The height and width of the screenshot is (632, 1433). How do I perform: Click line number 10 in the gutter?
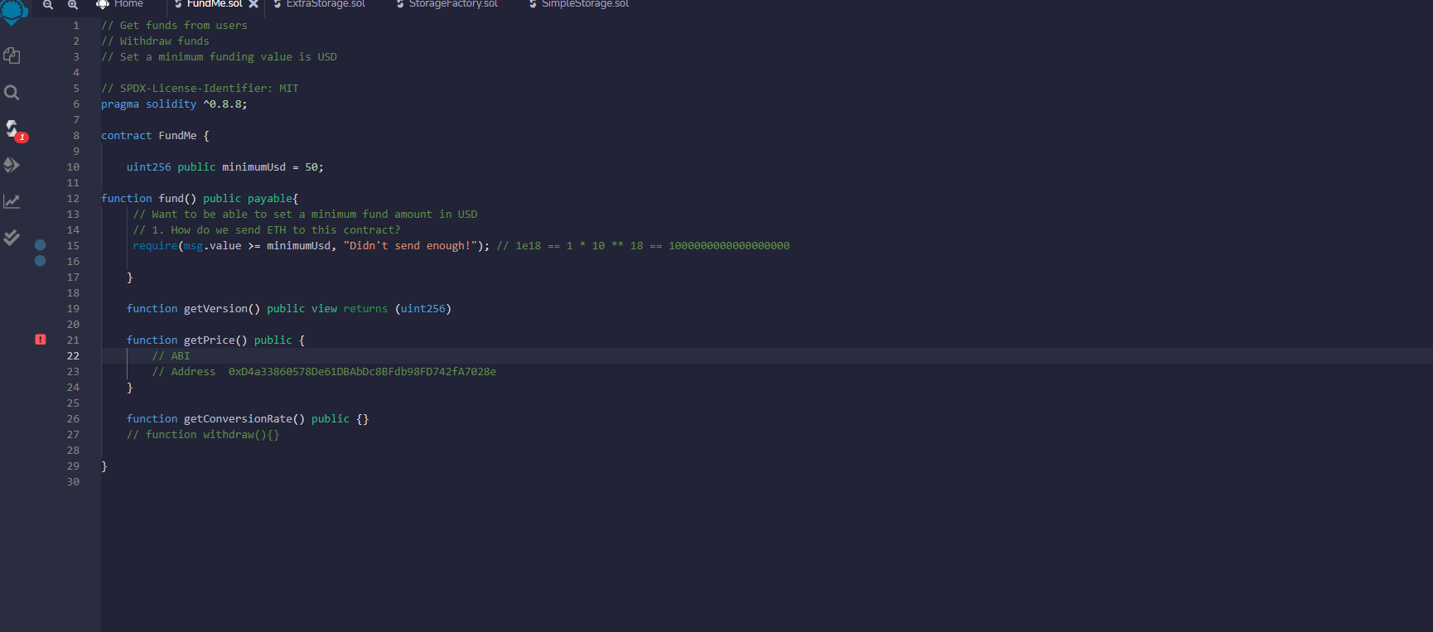[x=73, y=167]
